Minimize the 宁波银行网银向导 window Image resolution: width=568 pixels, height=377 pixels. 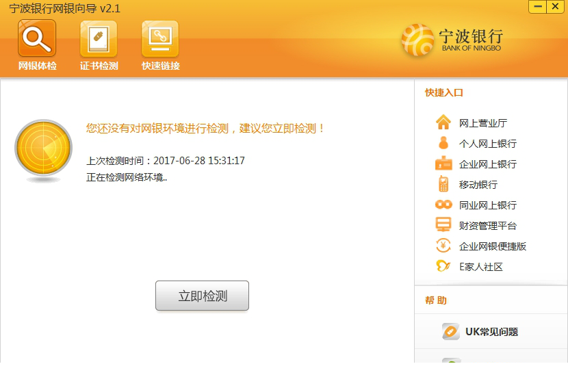pyautogui.click(x=538, y=7)
